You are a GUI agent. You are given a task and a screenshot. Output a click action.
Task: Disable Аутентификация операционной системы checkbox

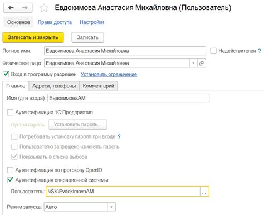coord(10,180)
